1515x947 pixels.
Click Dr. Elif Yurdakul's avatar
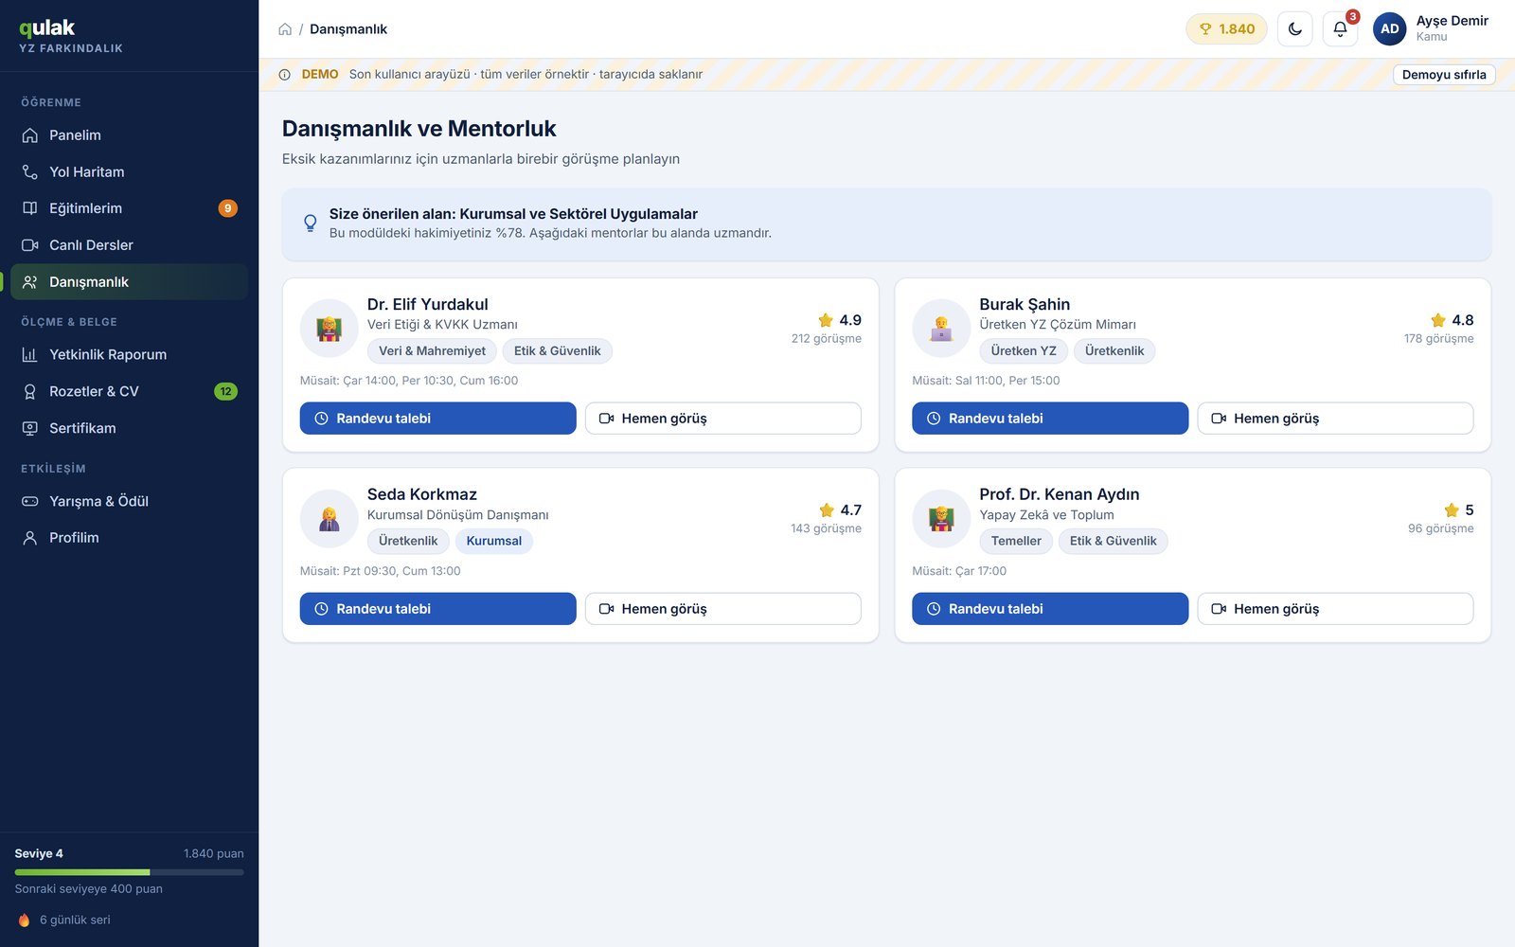[x=329, y=329]
